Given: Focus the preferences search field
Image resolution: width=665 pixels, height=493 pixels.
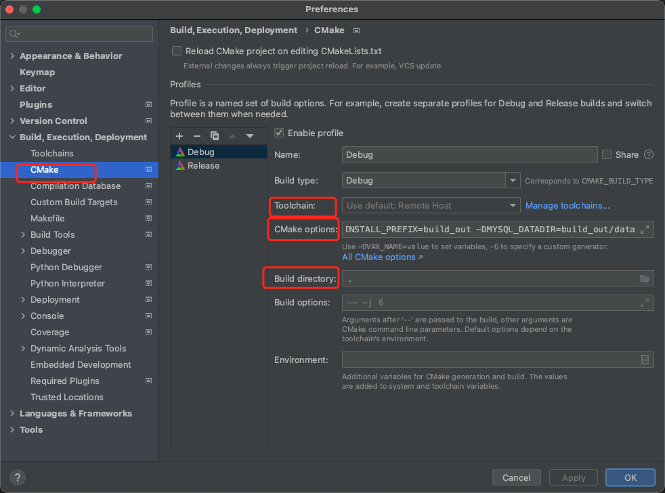Looking at the screenshot, I should click(x=79, y=33).
